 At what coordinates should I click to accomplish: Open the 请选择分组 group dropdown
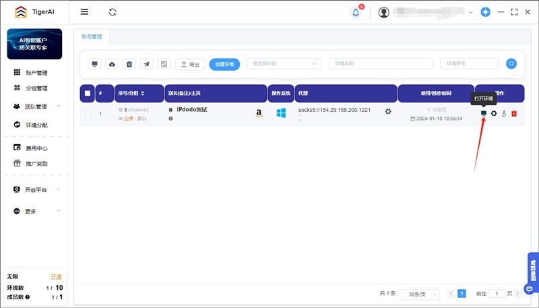(284, 64)
